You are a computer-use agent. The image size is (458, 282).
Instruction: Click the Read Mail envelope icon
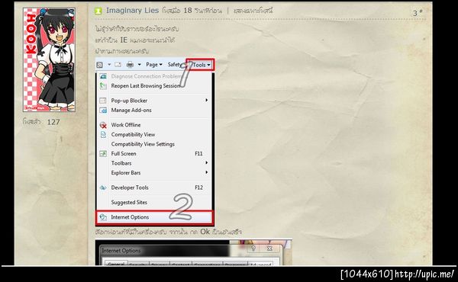pyautogui.click(x=118, y=65)
